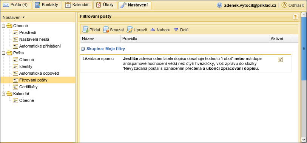Select the Likvidace spamu filter row
The width and height of the screenshot is (307, 143).
click(x=186, y=64)
